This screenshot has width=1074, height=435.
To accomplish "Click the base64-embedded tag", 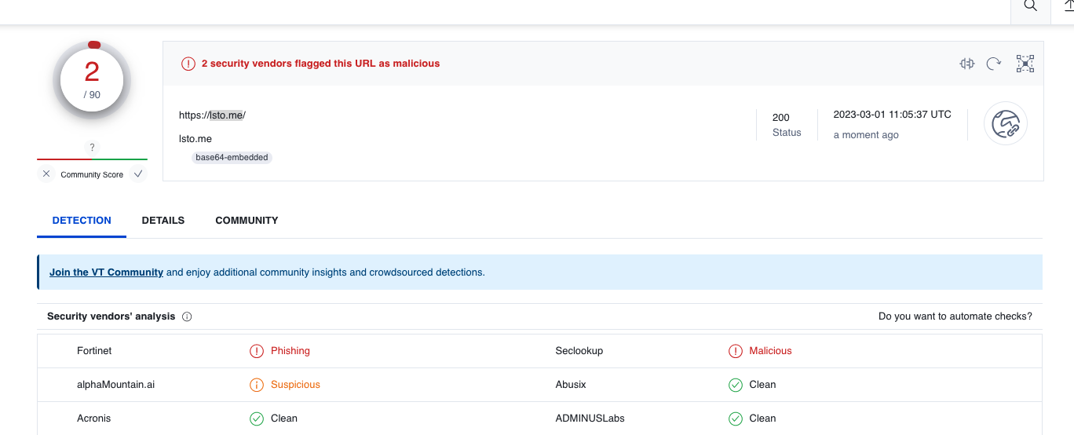I will pyautogui.click(x=232, y=157).
